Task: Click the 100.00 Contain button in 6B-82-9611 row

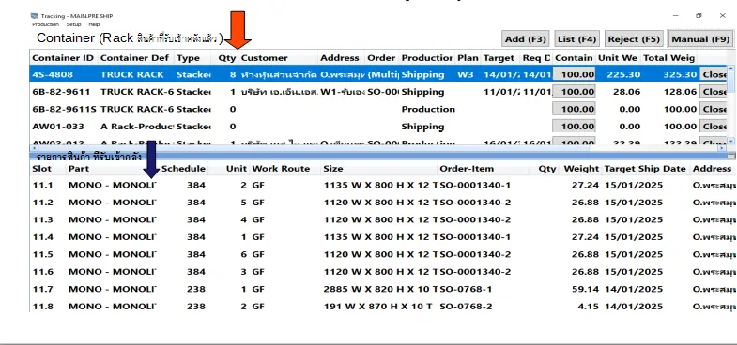Action: tap(575, 92)
